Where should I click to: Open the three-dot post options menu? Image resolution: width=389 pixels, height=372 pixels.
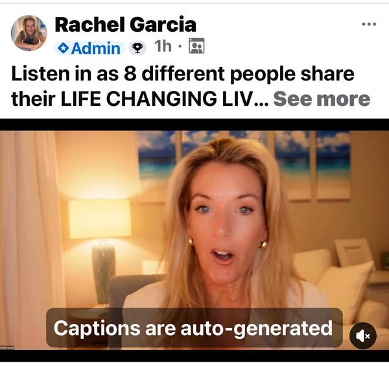click(369, 24)
